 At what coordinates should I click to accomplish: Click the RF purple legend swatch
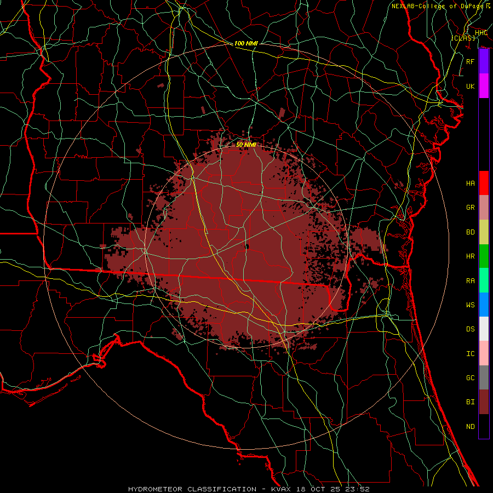(x=484, y=61)
